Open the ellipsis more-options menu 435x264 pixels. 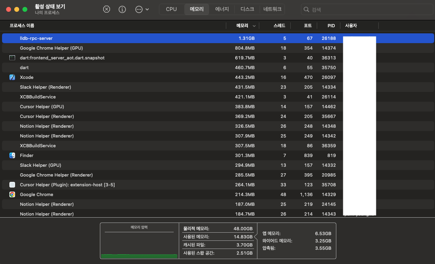click(x=142, y=9)
